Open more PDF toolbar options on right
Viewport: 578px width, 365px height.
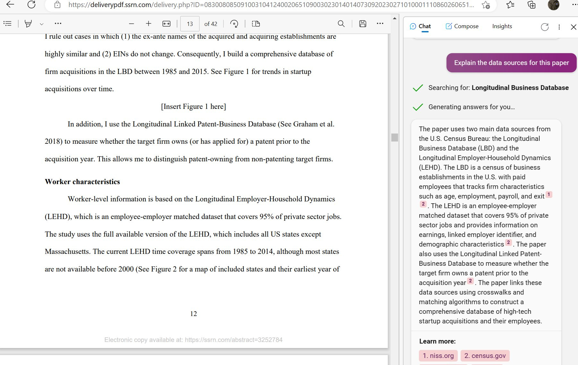coord(380,23)
